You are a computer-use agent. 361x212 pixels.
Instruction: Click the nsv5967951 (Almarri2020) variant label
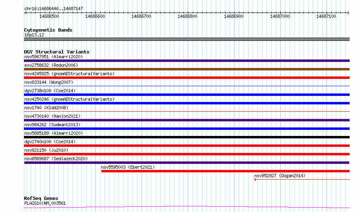(54, 57)
